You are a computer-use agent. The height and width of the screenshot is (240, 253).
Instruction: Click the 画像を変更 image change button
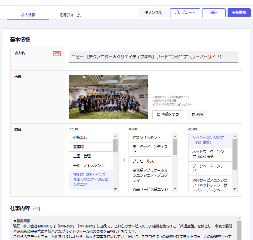(168, 115)
